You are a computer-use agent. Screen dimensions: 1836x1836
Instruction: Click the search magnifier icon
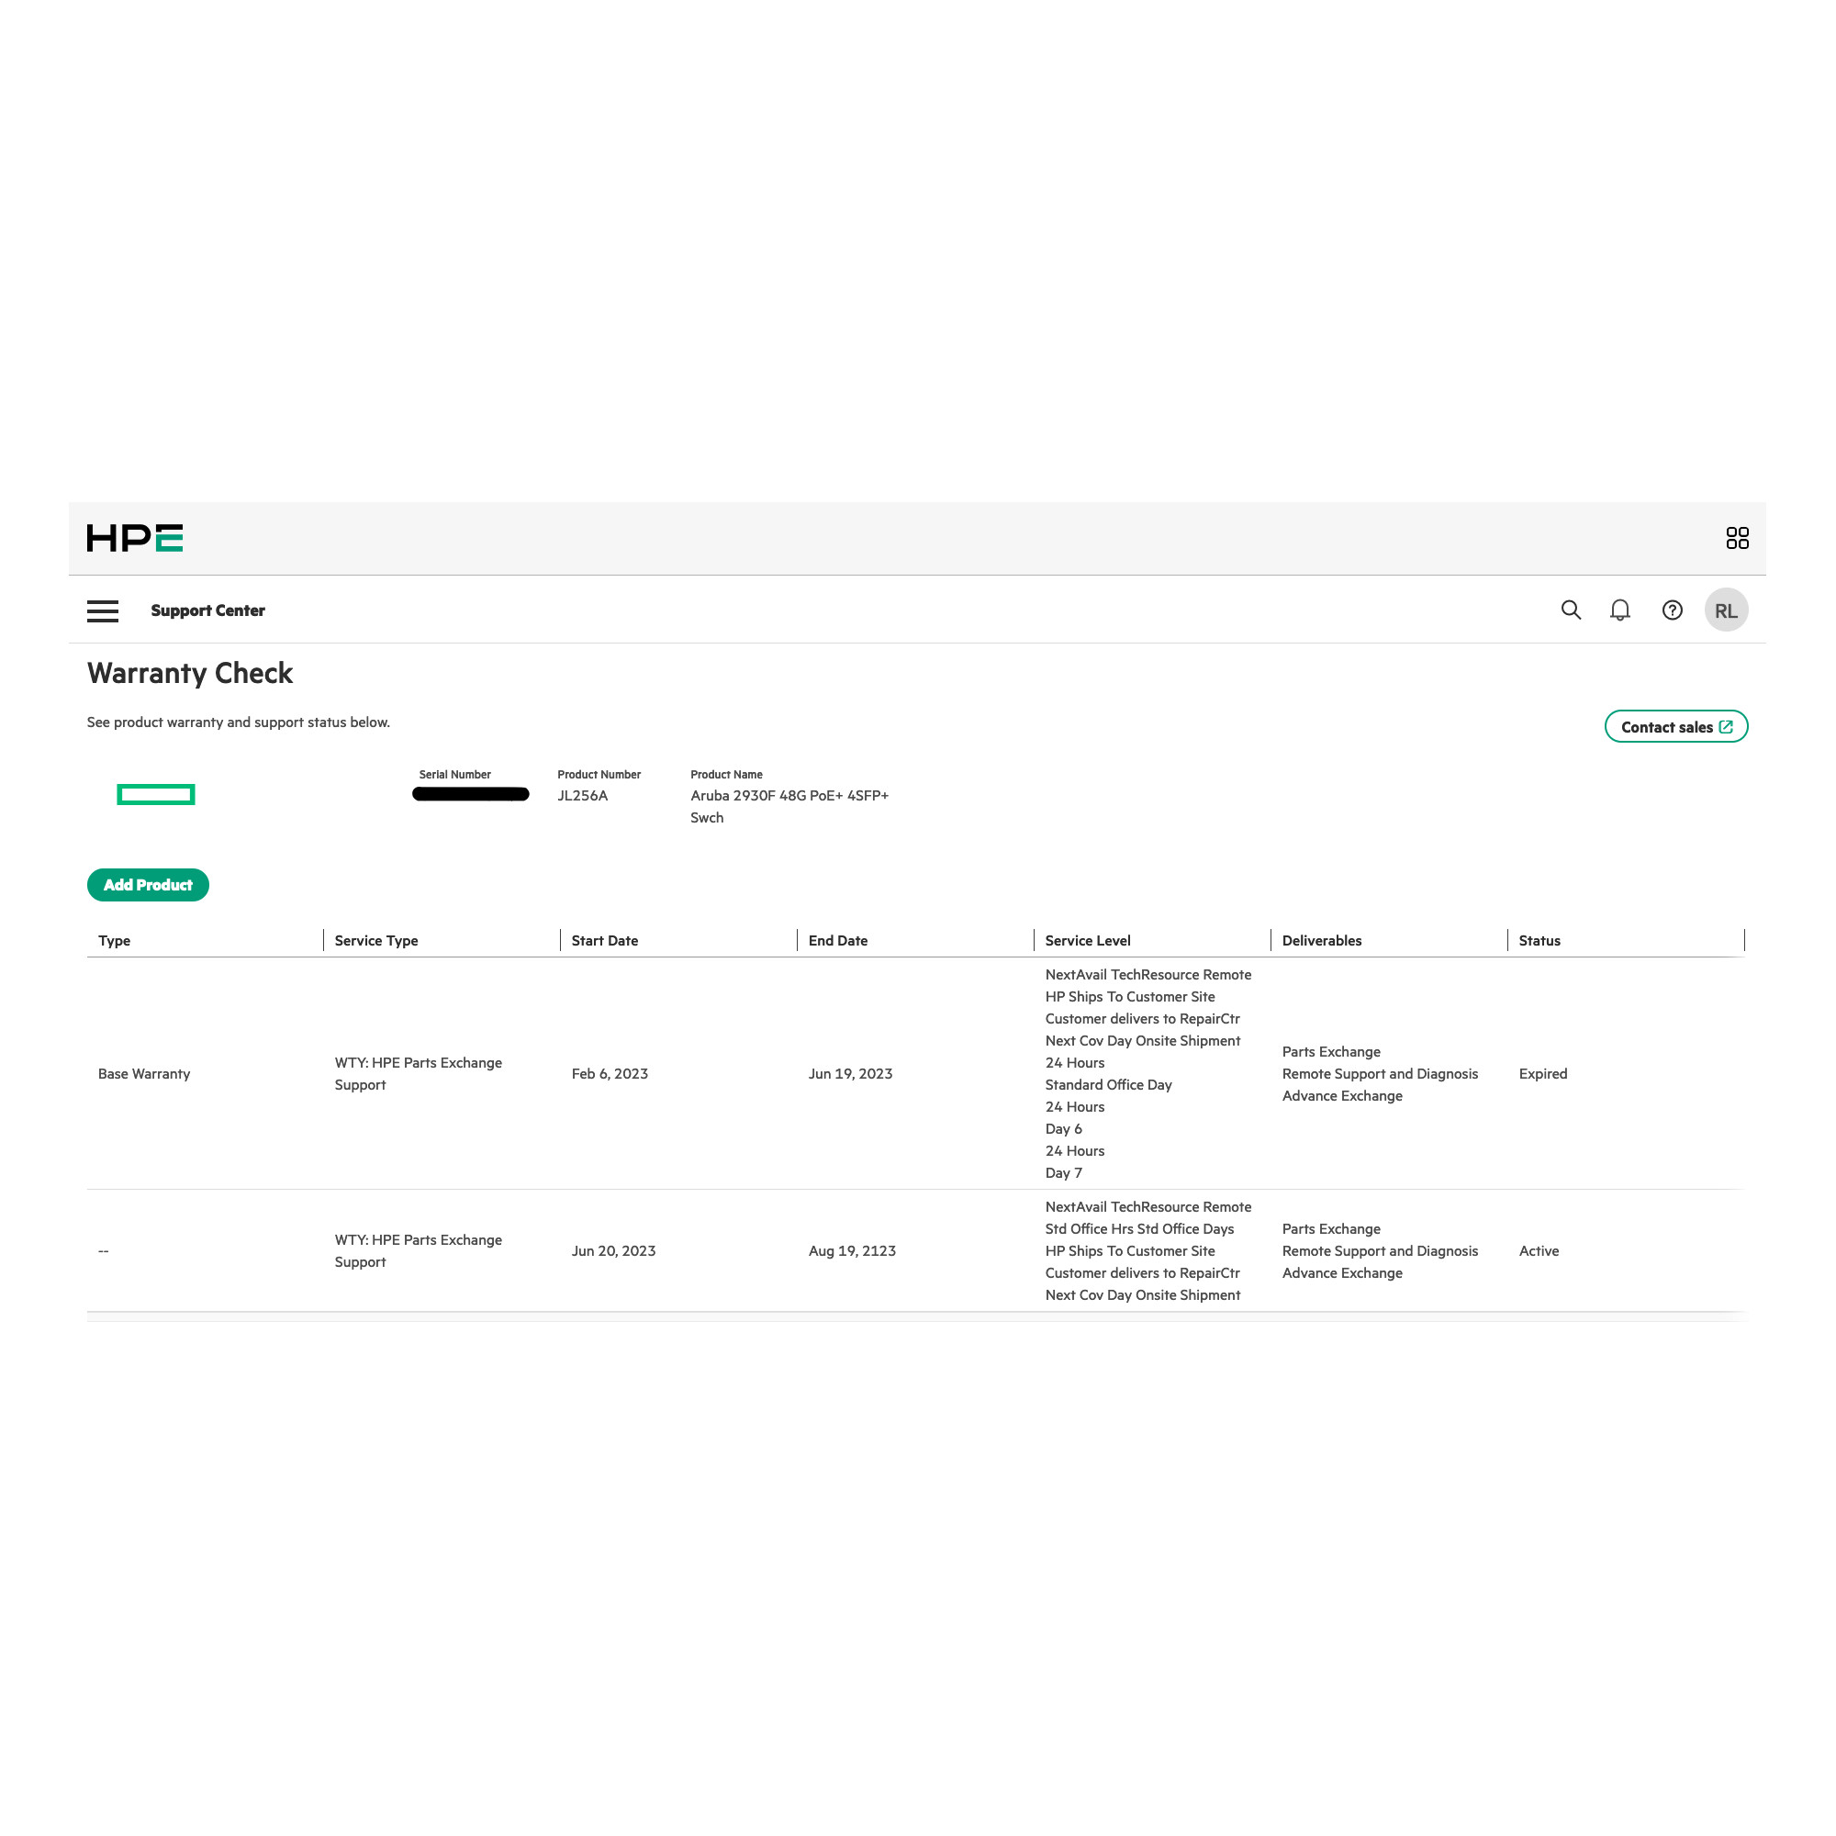tap(1570, 610)
